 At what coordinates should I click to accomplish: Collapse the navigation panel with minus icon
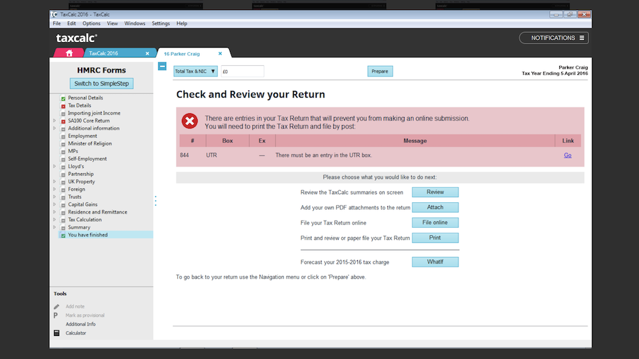point(162,66)
